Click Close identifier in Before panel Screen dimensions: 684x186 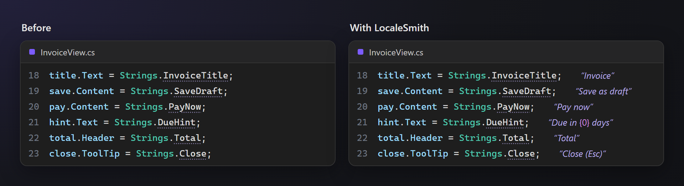point(193,154)
